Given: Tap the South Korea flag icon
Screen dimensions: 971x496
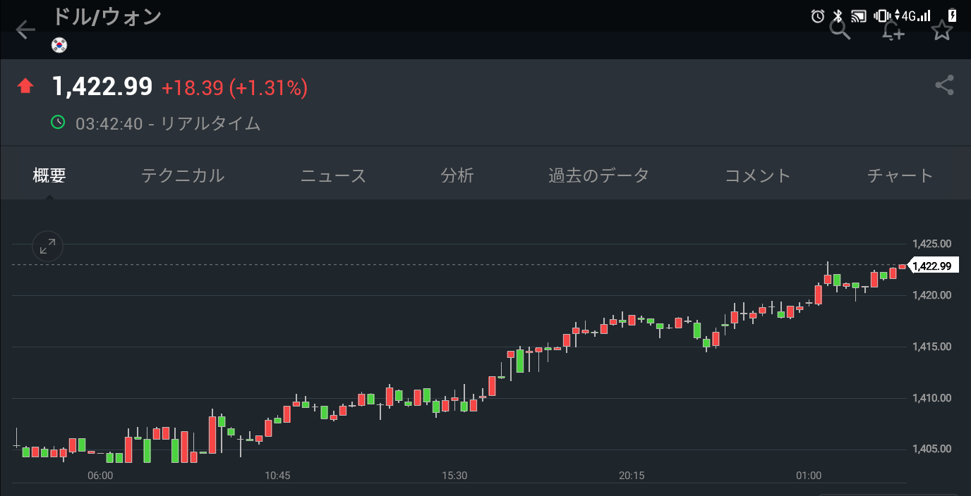Looking at the screenshot, I should click(59, 46).
